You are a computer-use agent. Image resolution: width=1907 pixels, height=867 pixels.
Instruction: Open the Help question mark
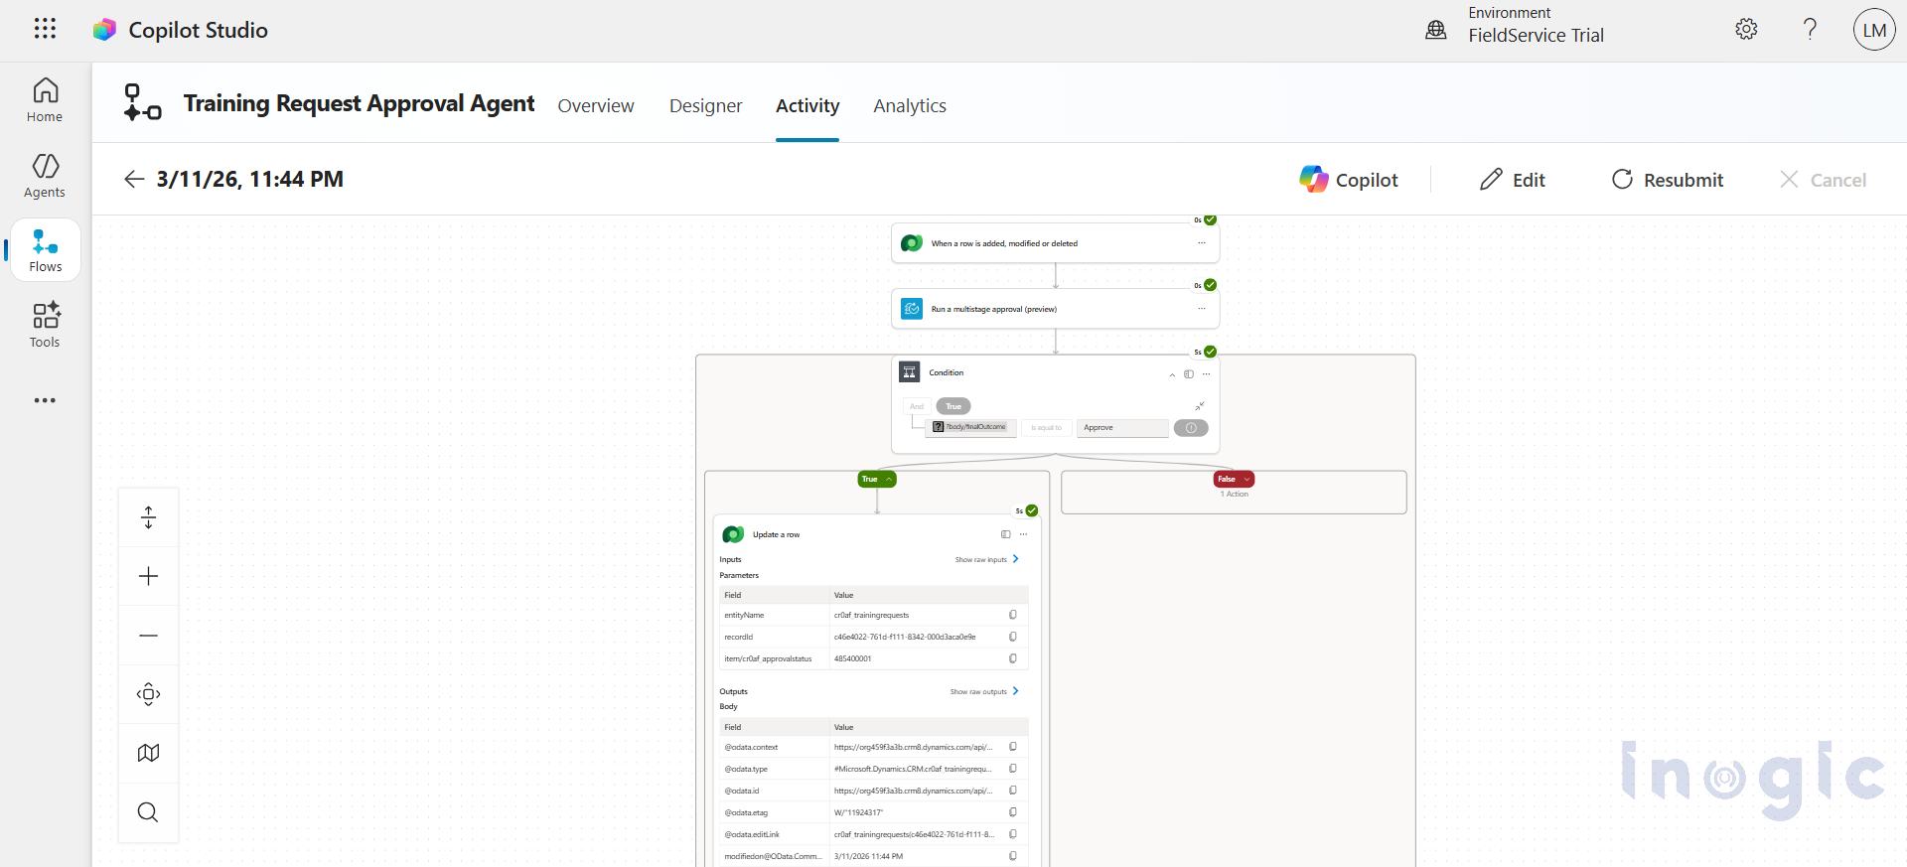(1810, 30)
